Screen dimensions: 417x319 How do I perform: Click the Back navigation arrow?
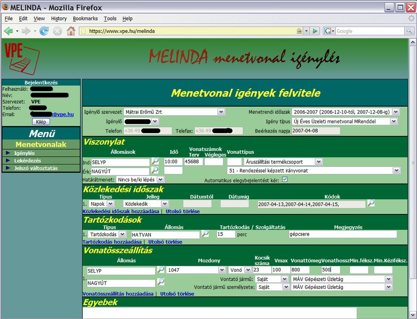pyautogui.click(x=9, y=31)
